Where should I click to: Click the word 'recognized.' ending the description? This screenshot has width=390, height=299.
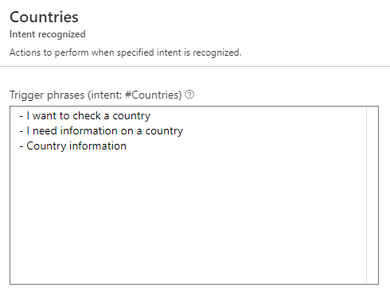coord(217,52)
